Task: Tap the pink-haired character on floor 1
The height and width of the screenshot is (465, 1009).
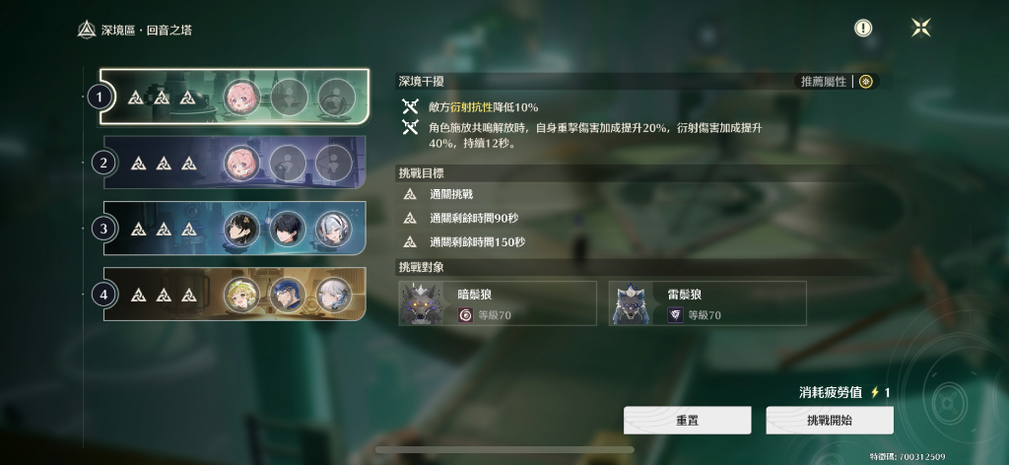Action: click(242, 98)
